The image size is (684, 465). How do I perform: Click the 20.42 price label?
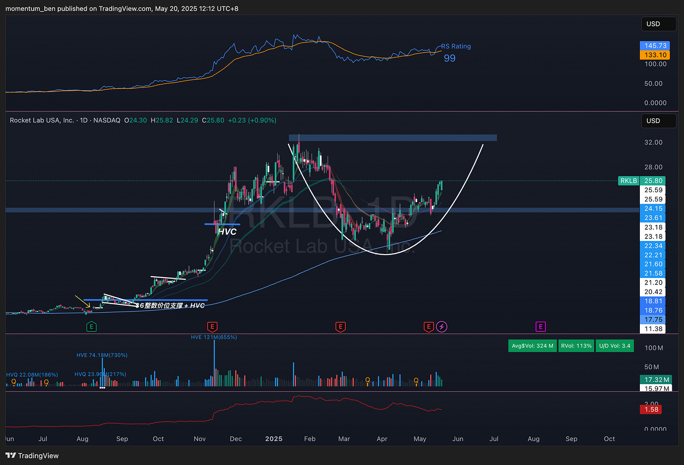tap(653, 292)
